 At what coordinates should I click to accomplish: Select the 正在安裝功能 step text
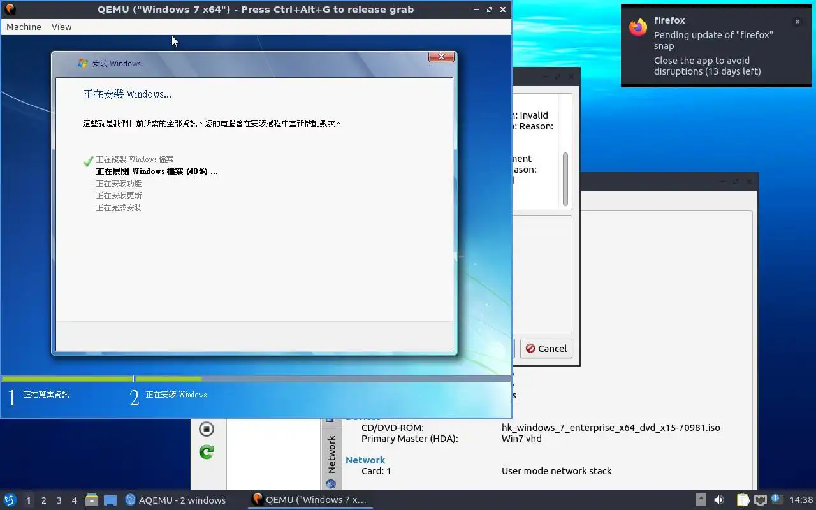(x=119, y=184)
